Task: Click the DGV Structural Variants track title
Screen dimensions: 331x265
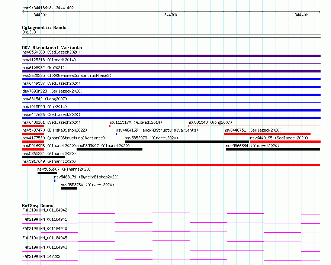Action: (52, 48)
